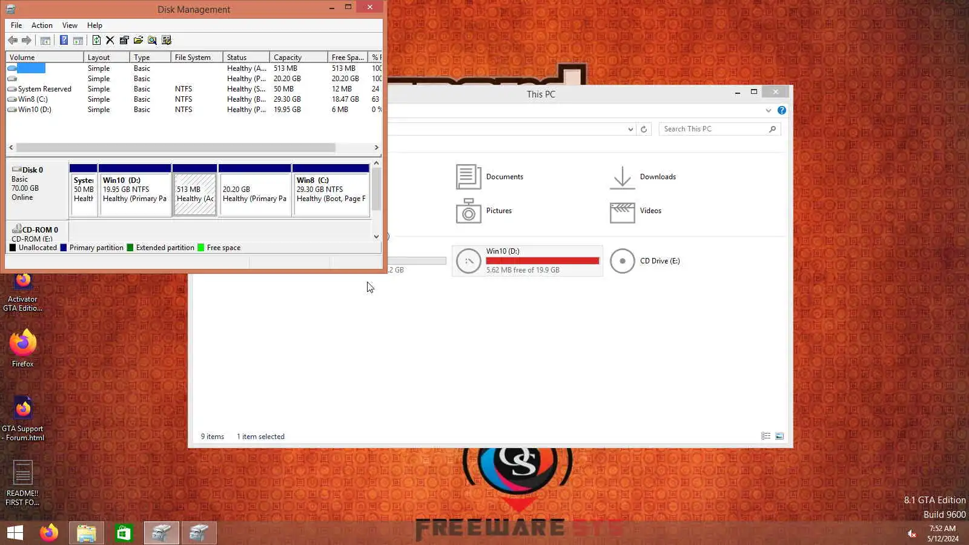The width and height of the screenshot is (969, 545).
Task: Sort by the File System column header
Action: pyautogui.click(x=197, y=58)
